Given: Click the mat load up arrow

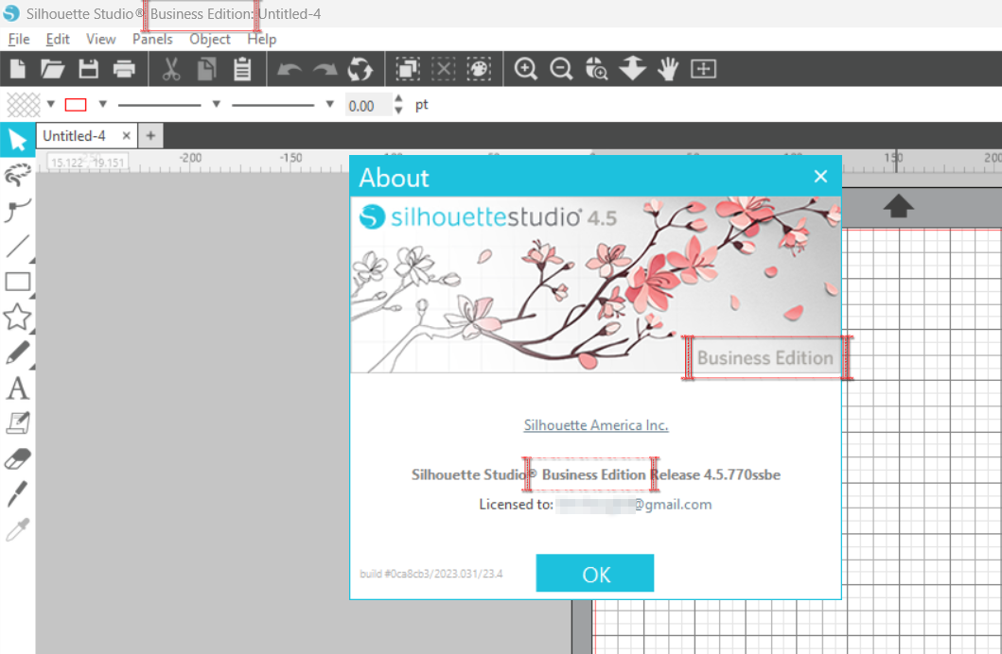Looking at the screenshot, I should coord(898,207).
